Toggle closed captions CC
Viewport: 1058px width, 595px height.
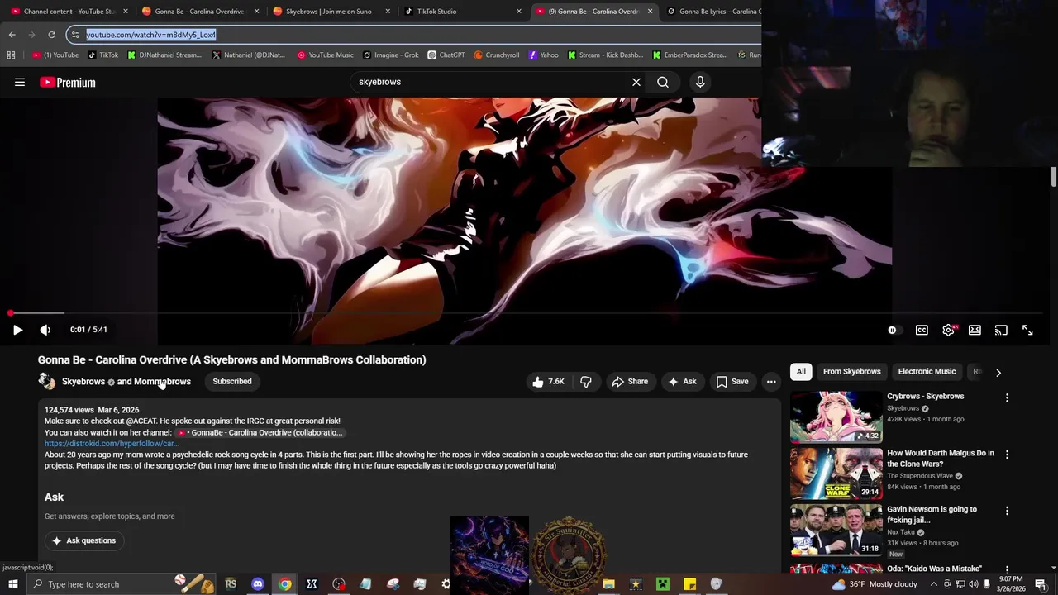coord(922,330)
